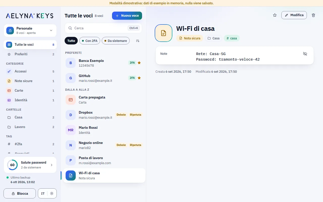Filter by Carte category
This screenshot has height=202, width=323.
point(30,91)
